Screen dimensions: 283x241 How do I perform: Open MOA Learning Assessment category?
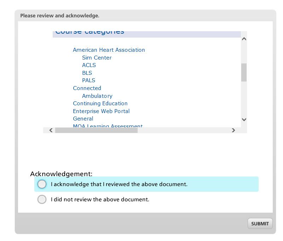click(x=108, y=126)
